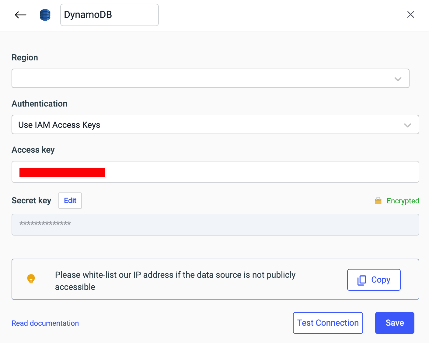This screenshot has height=343, width=429.
Task: Click the DynamoDB database logo icon
Action: click(x=45, y=15)
